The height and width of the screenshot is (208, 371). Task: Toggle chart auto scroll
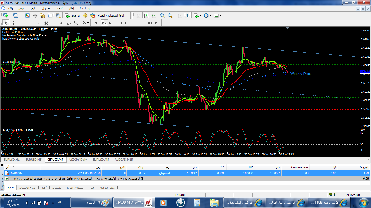coord(179,15)
